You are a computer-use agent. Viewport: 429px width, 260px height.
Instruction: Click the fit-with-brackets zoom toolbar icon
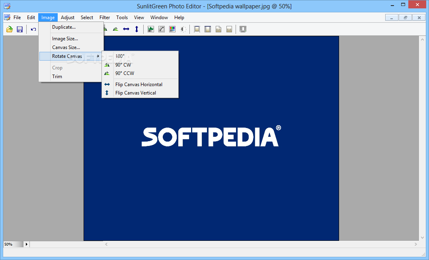pyautogui.click(x=197, y=29)
